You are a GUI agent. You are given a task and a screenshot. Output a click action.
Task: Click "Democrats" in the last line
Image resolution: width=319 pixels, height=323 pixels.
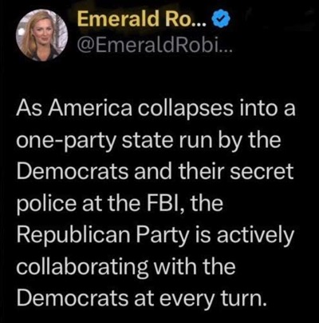[x=73, y=298]
